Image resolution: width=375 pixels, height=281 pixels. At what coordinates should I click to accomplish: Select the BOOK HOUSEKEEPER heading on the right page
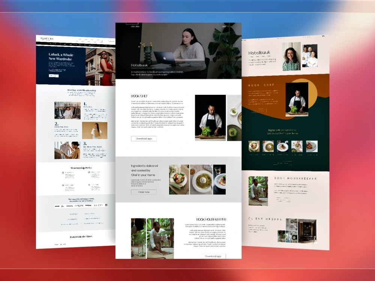tap(295, 178)
